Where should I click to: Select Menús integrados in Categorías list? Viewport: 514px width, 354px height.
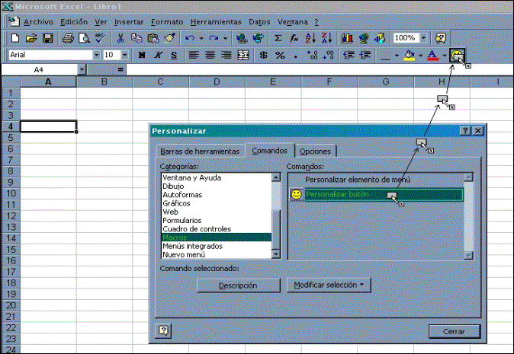[192, 247]
